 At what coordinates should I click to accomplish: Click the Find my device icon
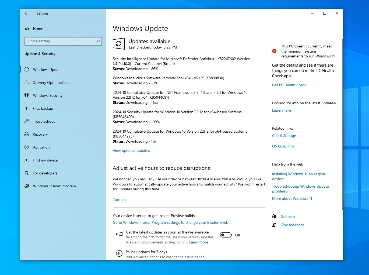coord(27,160)
